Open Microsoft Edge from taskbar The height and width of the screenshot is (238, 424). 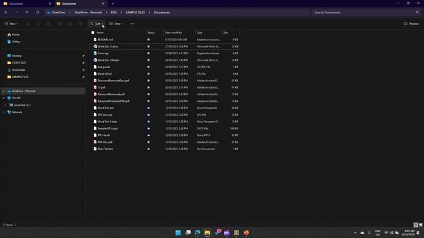pos(197,233)
